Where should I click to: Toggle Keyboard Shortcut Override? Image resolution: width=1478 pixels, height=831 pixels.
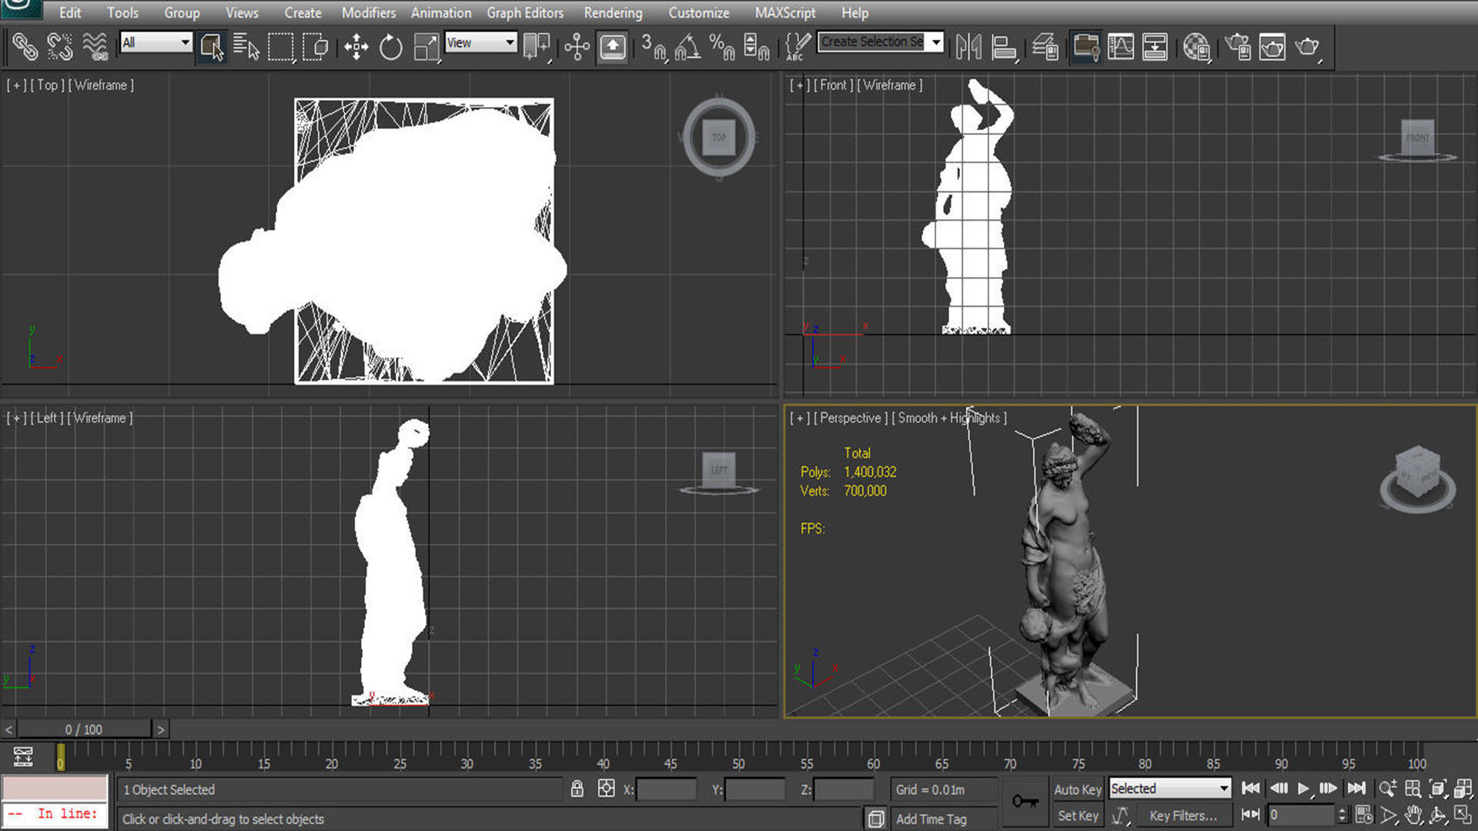point(612,47)
